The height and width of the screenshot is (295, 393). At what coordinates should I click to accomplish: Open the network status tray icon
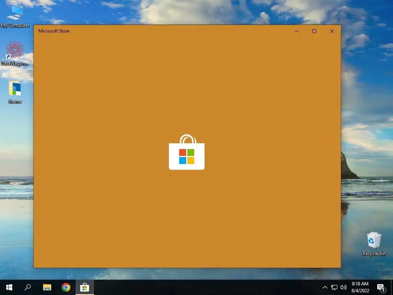pyautogui.click(x=334, y=287)
